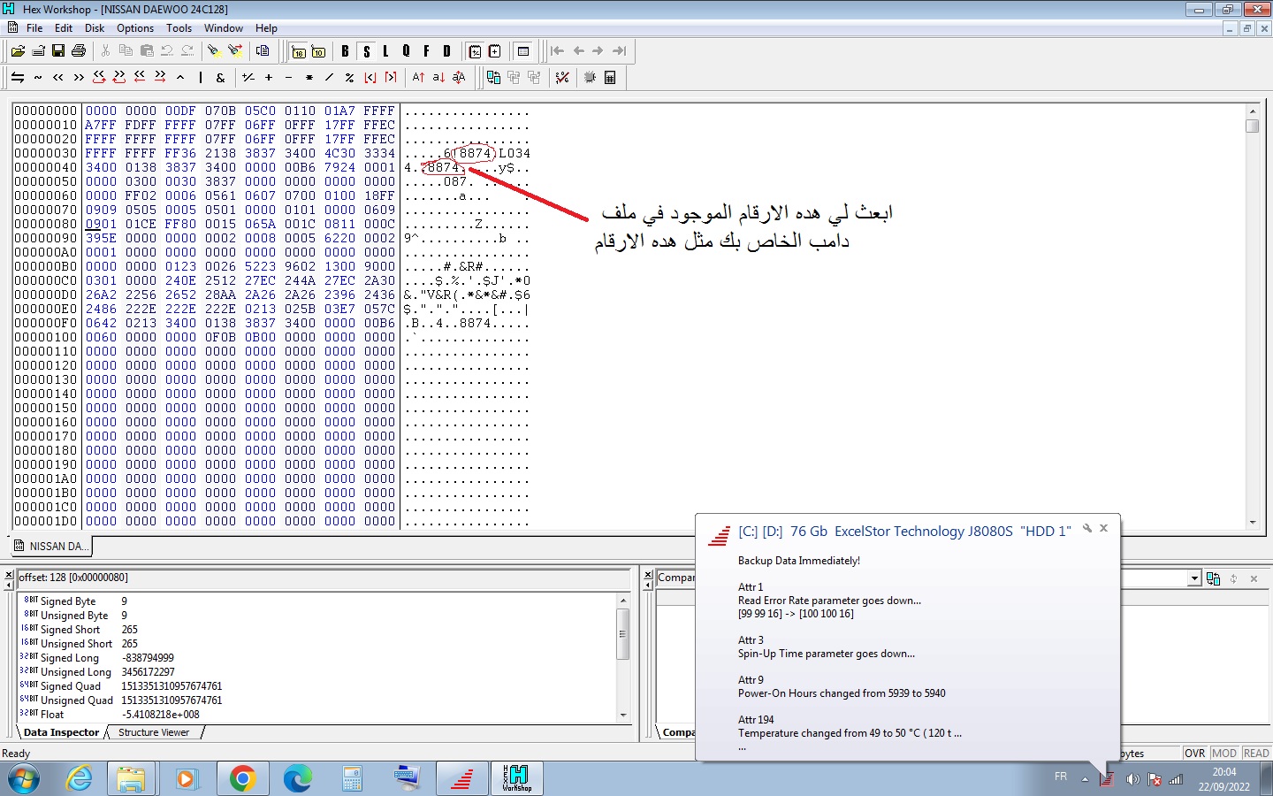Open the Edit menu
The height and width of the screenshot is (796, 1273).
click(x=64, y=28)
